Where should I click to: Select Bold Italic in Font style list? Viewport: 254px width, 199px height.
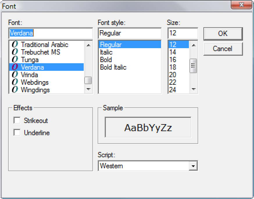(113, 67)
